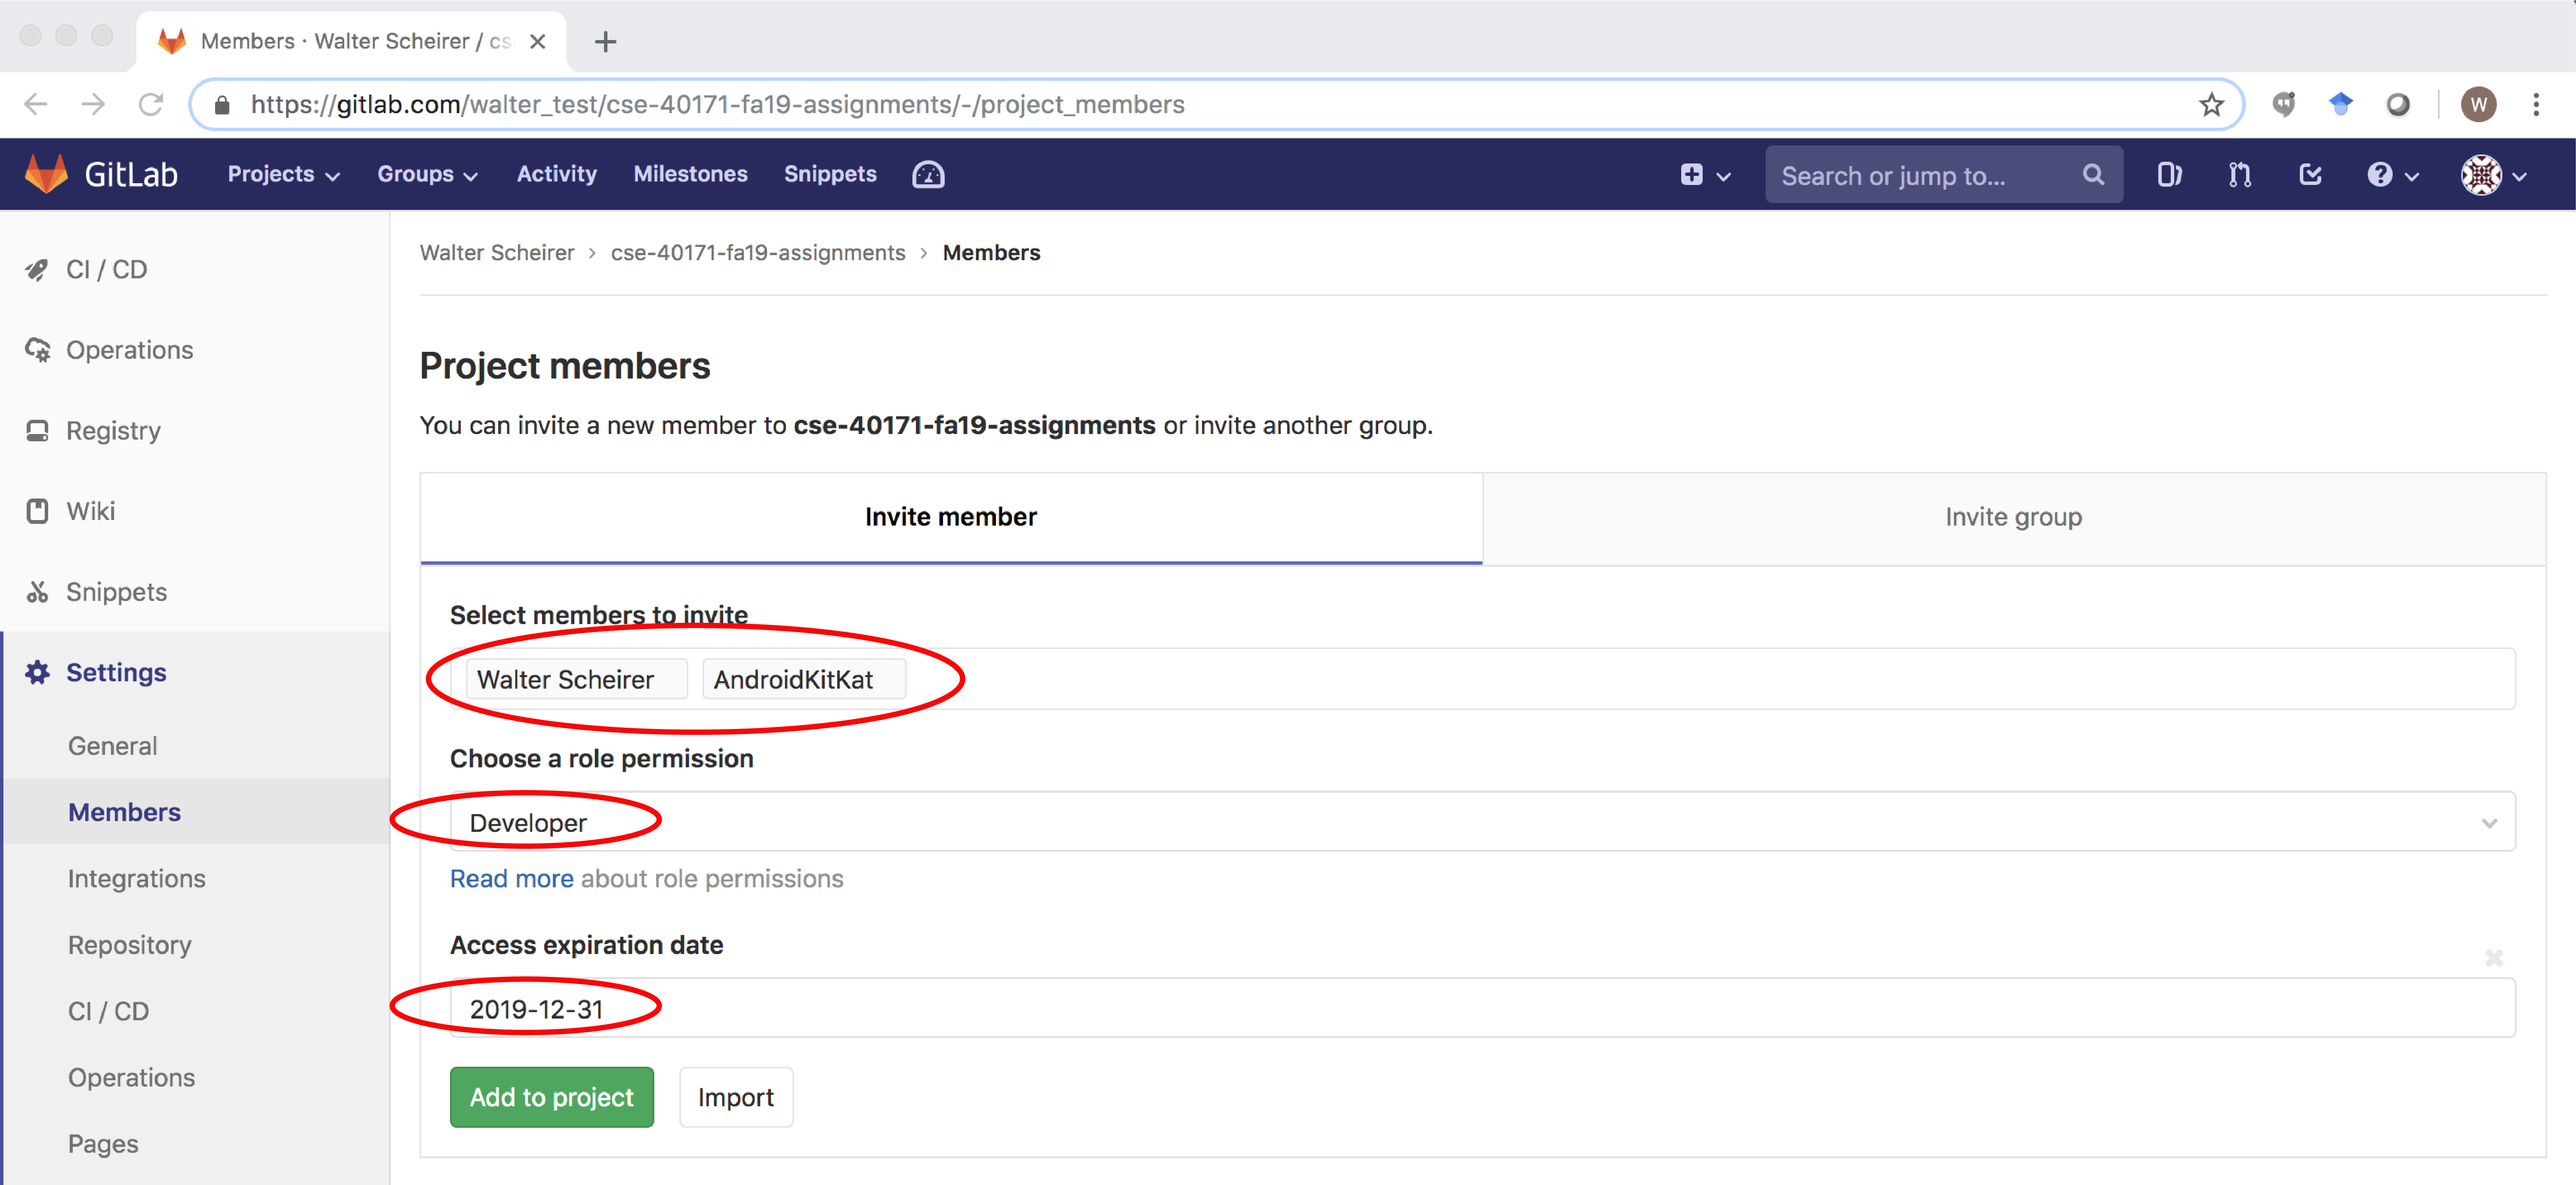Image resolution: width=2576 pixels, height=1185 pixels.
Task: Click the site lock icon
Action: 222,104
